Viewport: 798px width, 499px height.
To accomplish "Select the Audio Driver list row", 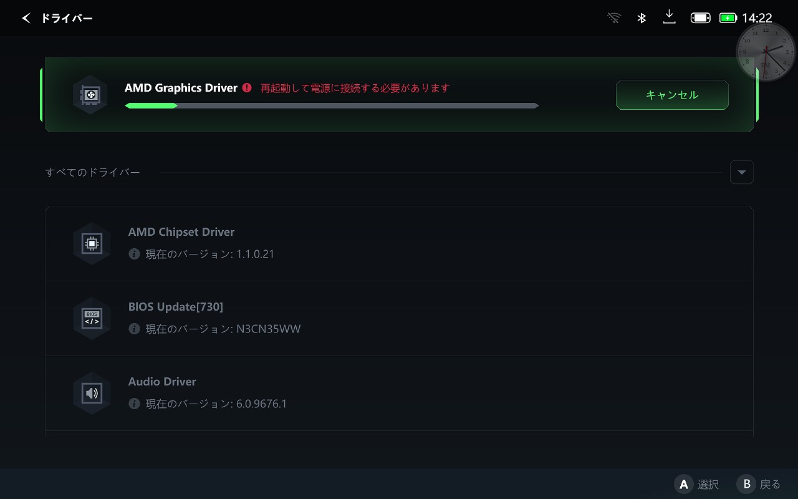I will pos(399,393).
